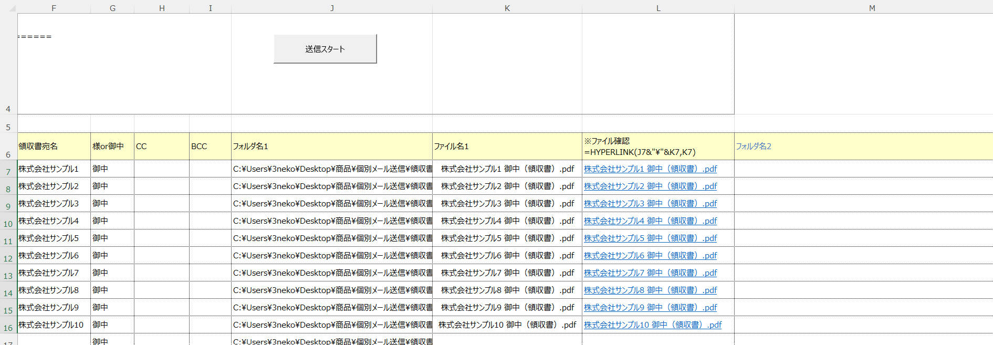Click the 送信スタート button
Image resolution: width=993 pixels, height=345 pixels.
point(325,49)
